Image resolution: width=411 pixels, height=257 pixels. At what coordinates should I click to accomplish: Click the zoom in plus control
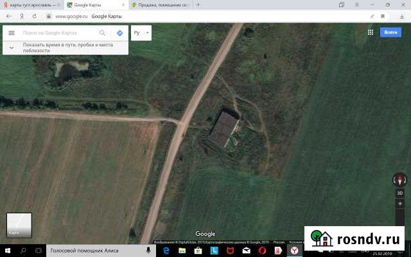[x=399, y=203]
